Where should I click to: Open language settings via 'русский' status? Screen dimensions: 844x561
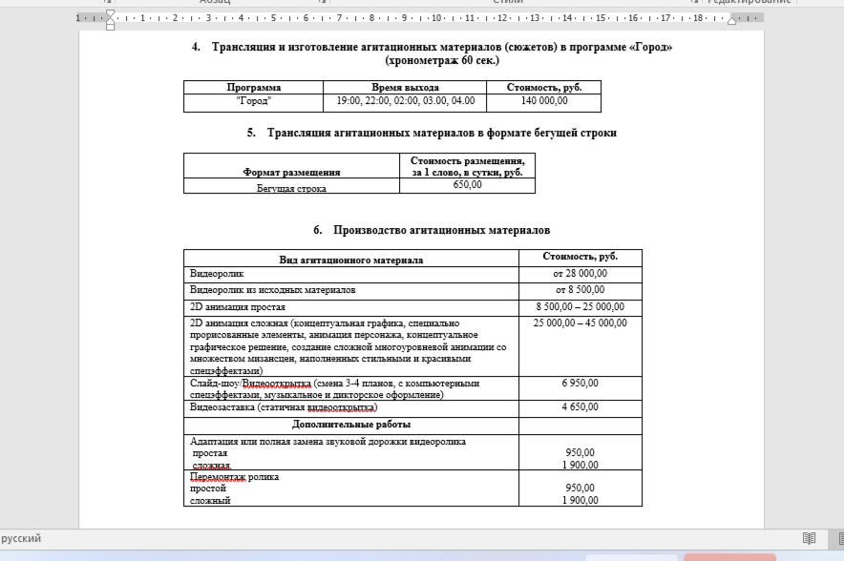coord(20,538)
